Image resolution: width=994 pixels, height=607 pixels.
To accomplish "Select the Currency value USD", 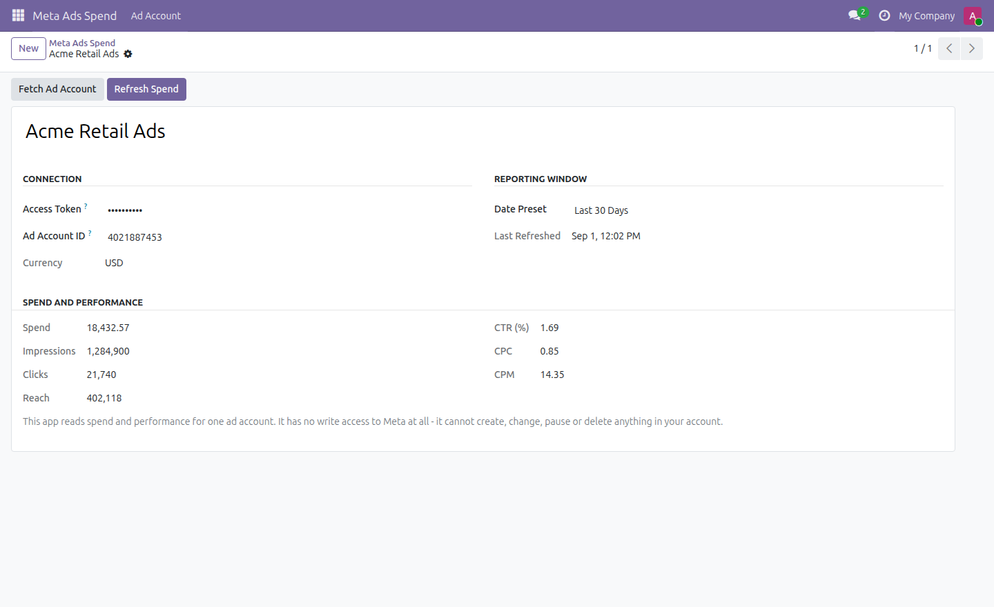I will click(x=114, y=263).
